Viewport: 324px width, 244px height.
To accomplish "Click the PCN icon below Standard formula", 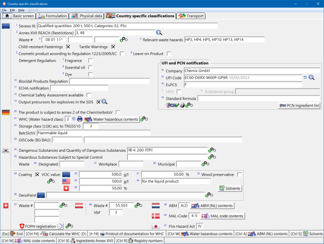I will coord(171,106).
